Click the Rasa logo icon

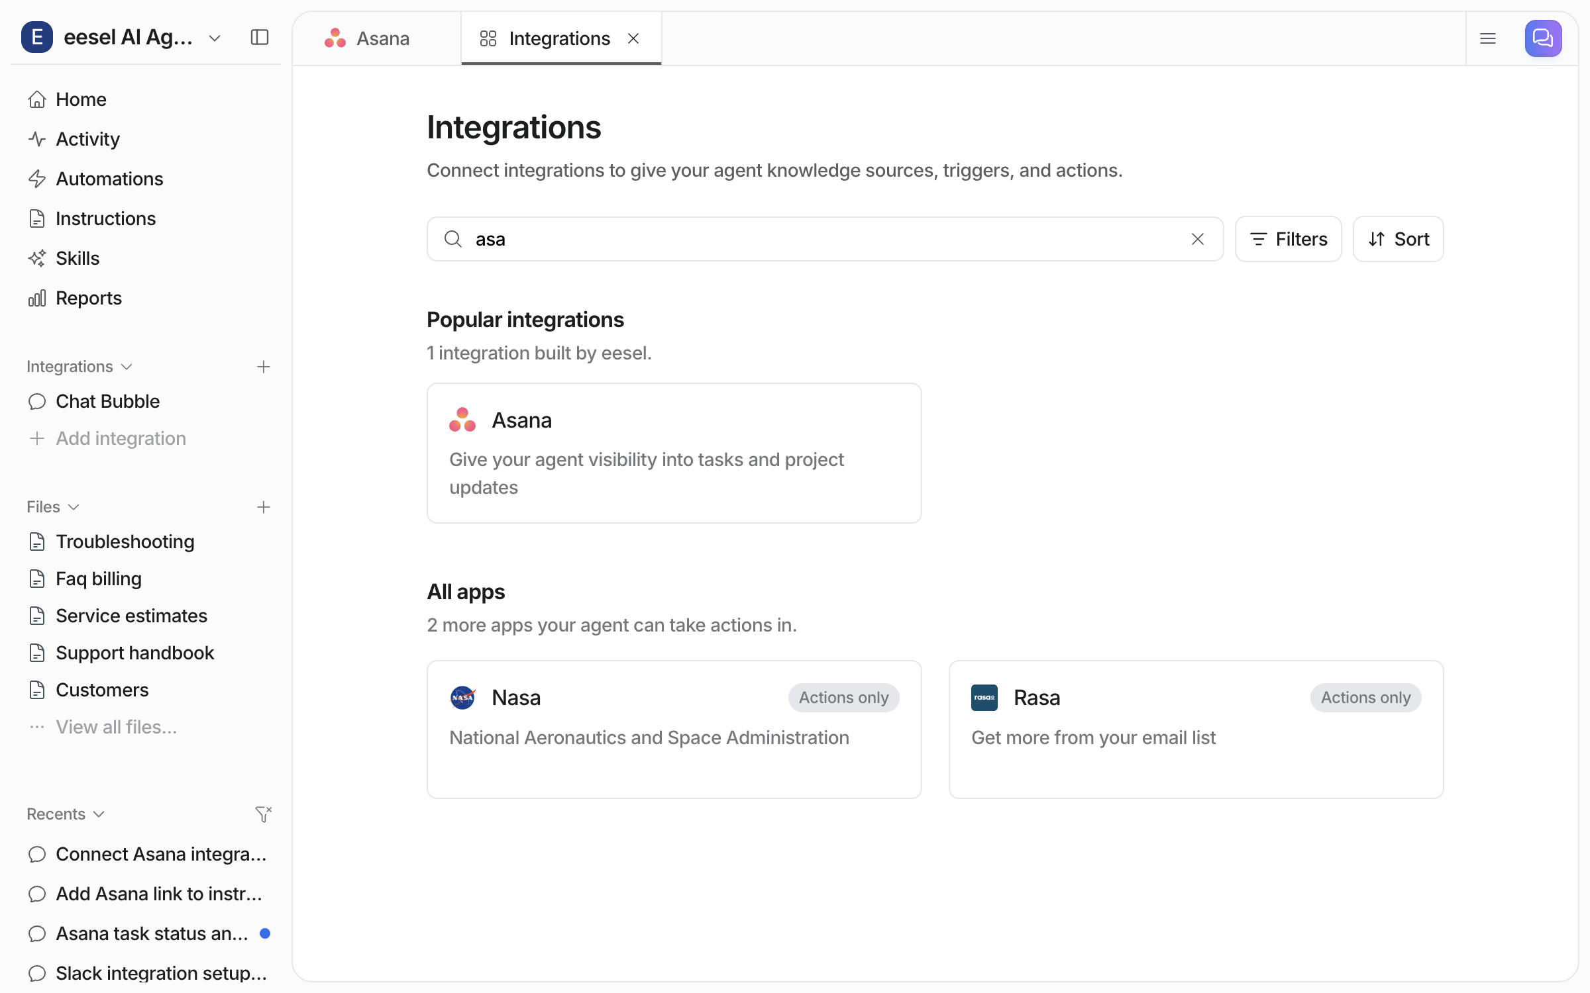click(984, 698)
